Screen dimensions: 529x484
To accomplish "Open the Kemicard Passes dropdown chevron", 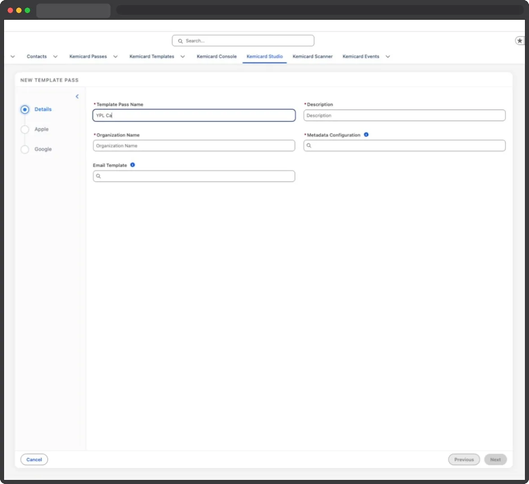I will pyautogui.click(x=115, y=56).
